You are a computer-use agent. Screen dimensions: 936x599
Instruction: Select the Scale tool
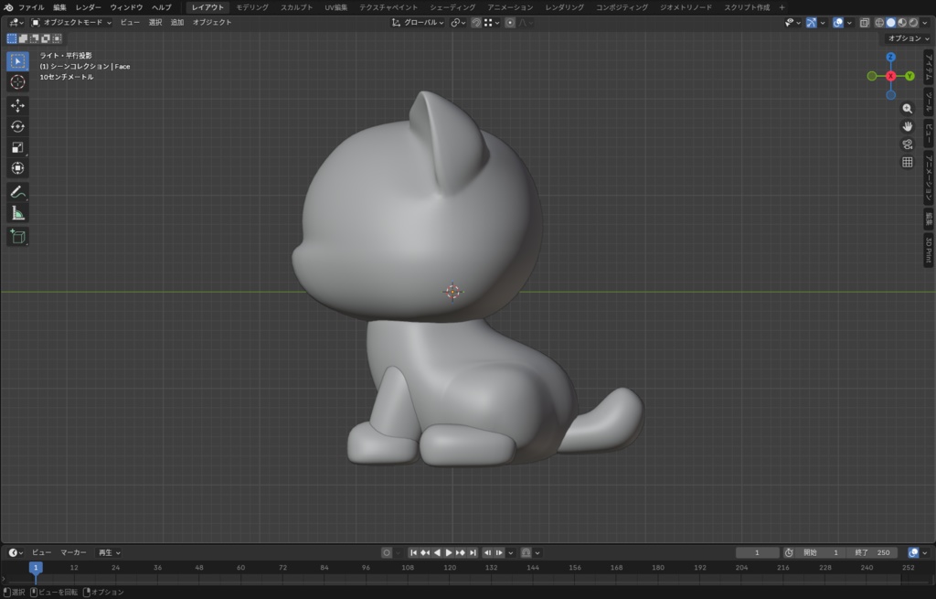[x=16, y=146]
